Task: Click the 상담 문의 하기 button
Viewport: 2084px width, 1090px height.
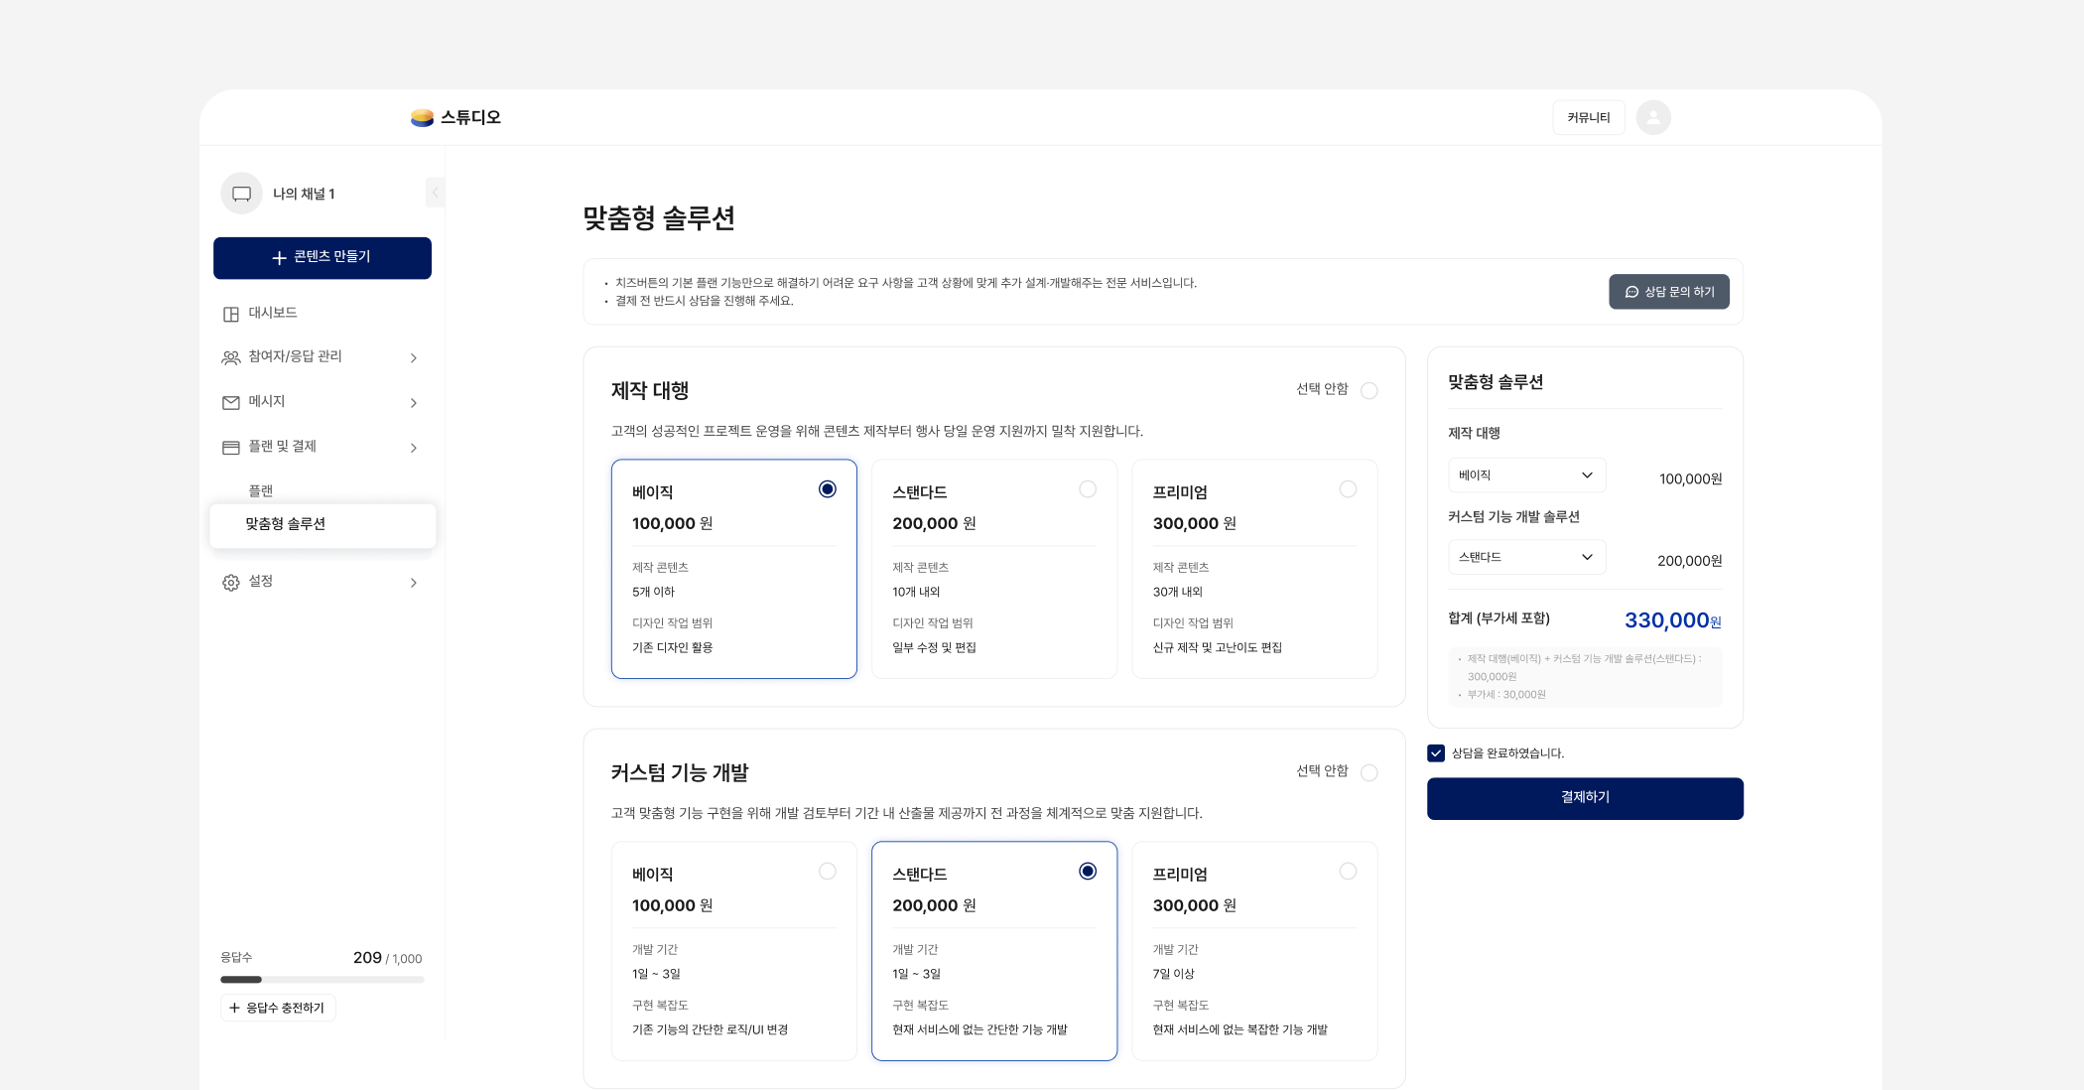Action: pos(1668,292)
